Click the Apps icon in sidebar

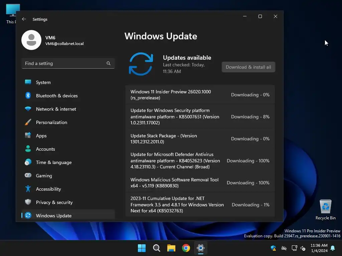28,135
